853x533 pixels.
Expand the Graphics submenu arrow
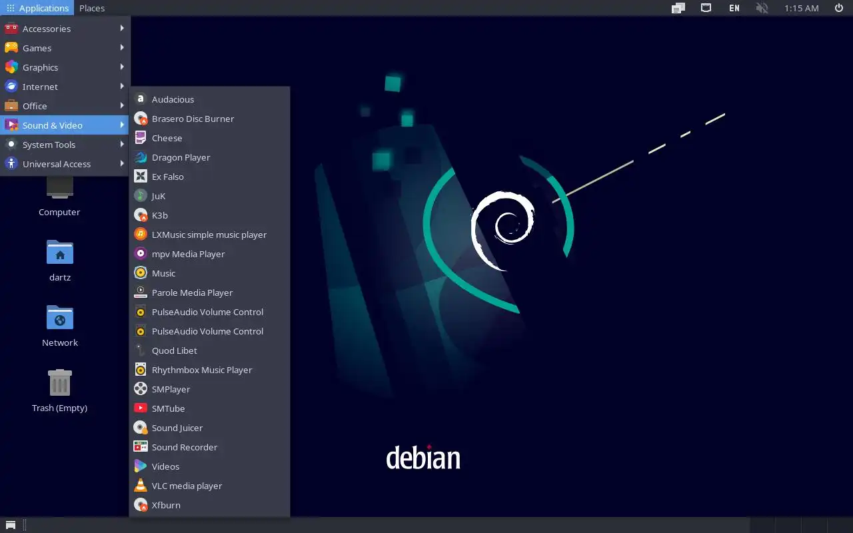point(122,67)
